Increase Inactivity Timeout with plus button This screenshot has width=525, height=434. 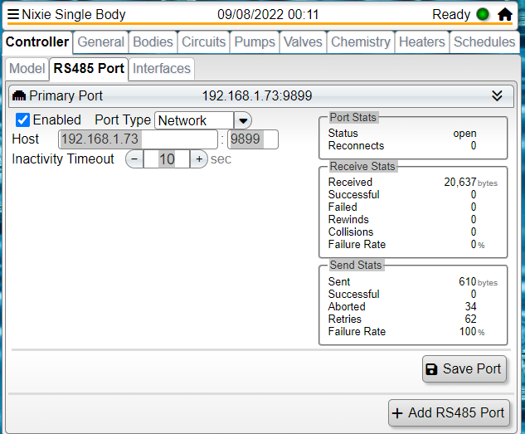tap(199, 158)
